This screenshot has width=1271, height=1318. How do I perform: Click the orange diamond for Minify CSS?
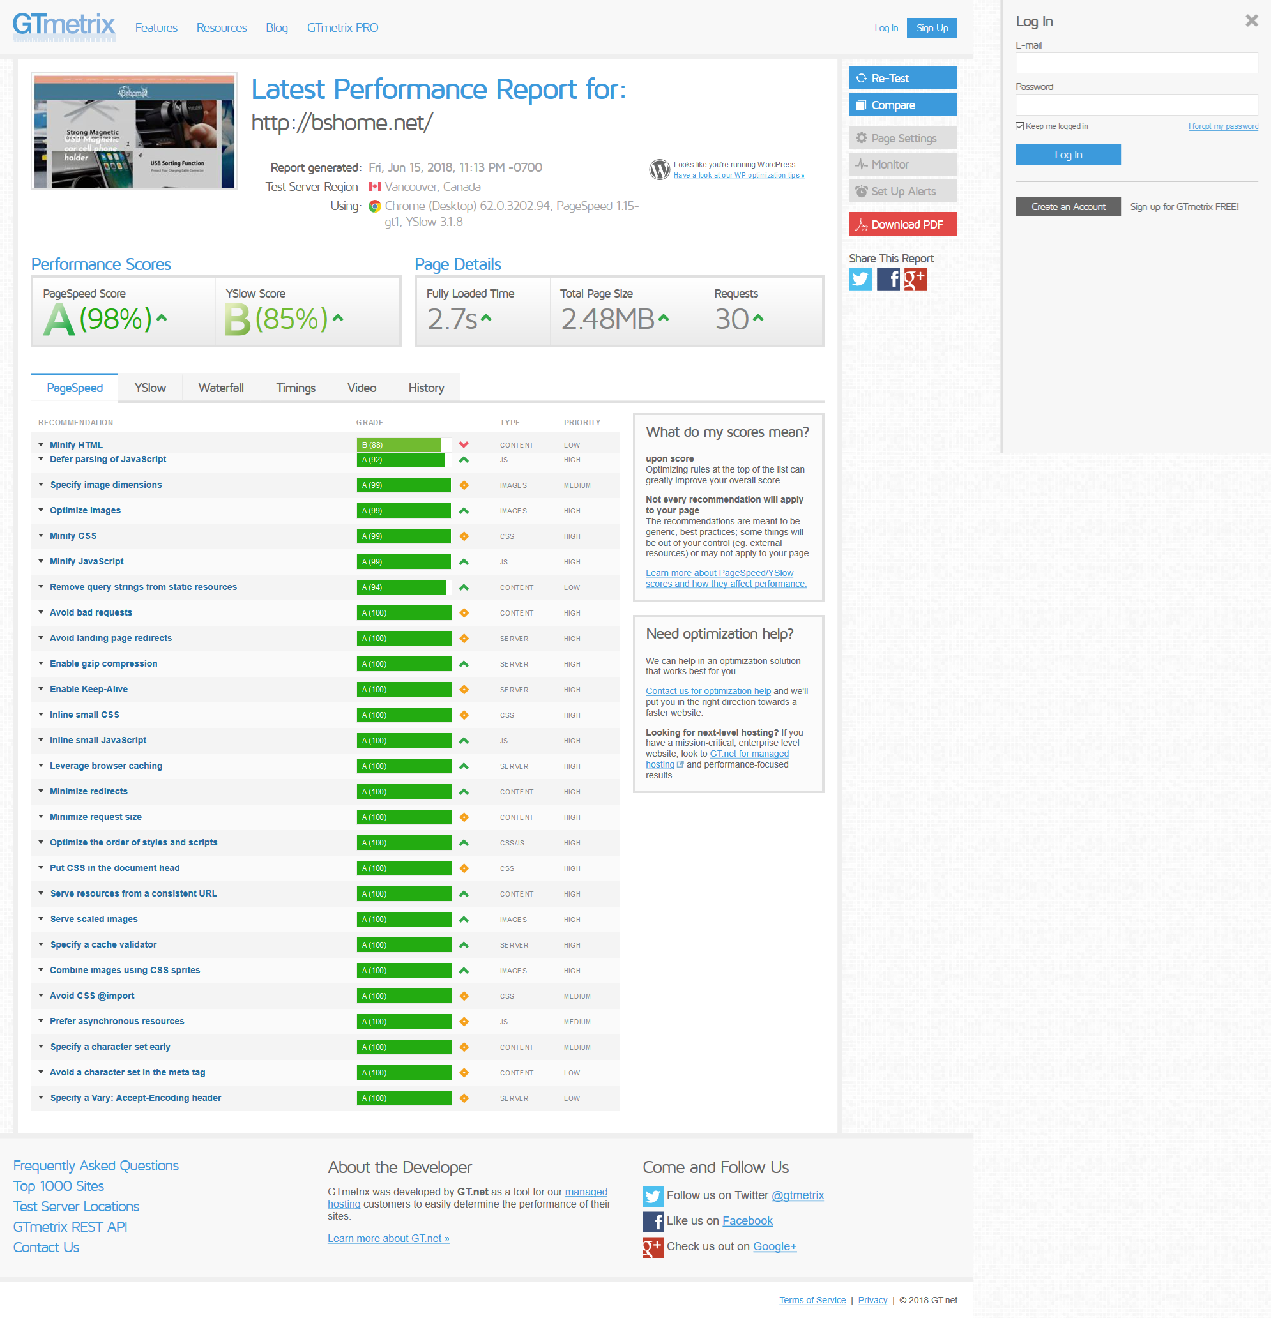click(464, 536)
